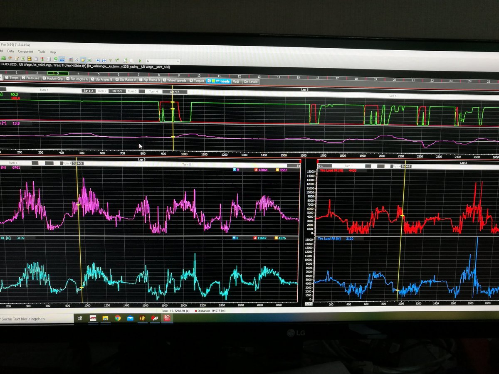Viewport: 499px width, 374px height.
Task: Open Task View on the taskbar
Action: (x=80, y=318)
